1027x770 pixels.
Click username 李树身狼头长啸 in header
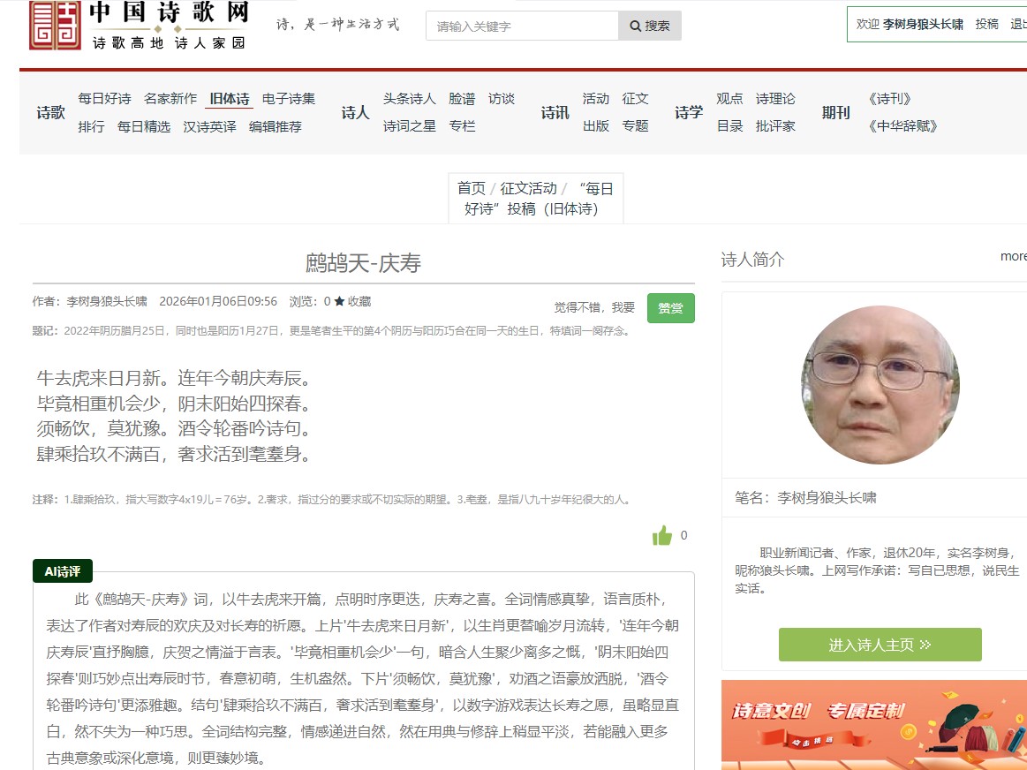pos(923,25)
